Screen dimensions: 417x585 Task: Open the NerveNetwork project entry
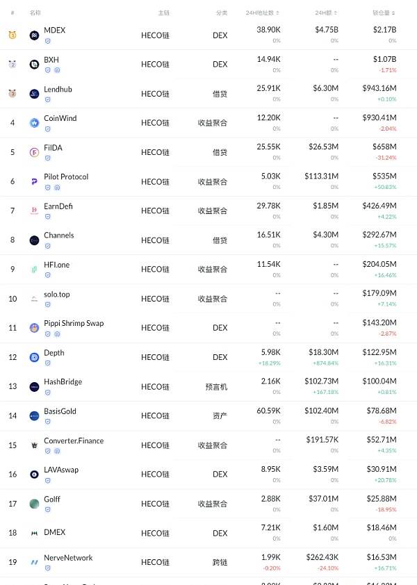(68, 558)
